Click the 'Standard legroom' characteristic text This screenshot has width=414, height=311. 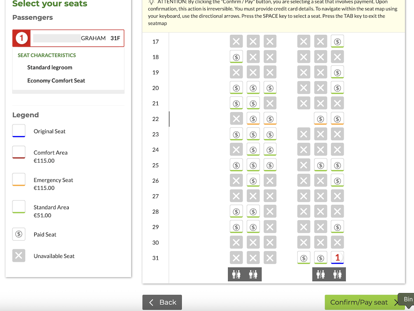pos(50,67)
